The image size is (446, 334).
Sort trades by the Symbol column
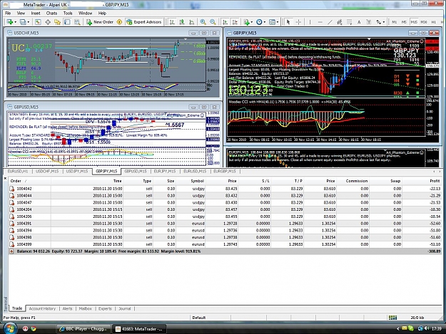click(x=197, y=181)
